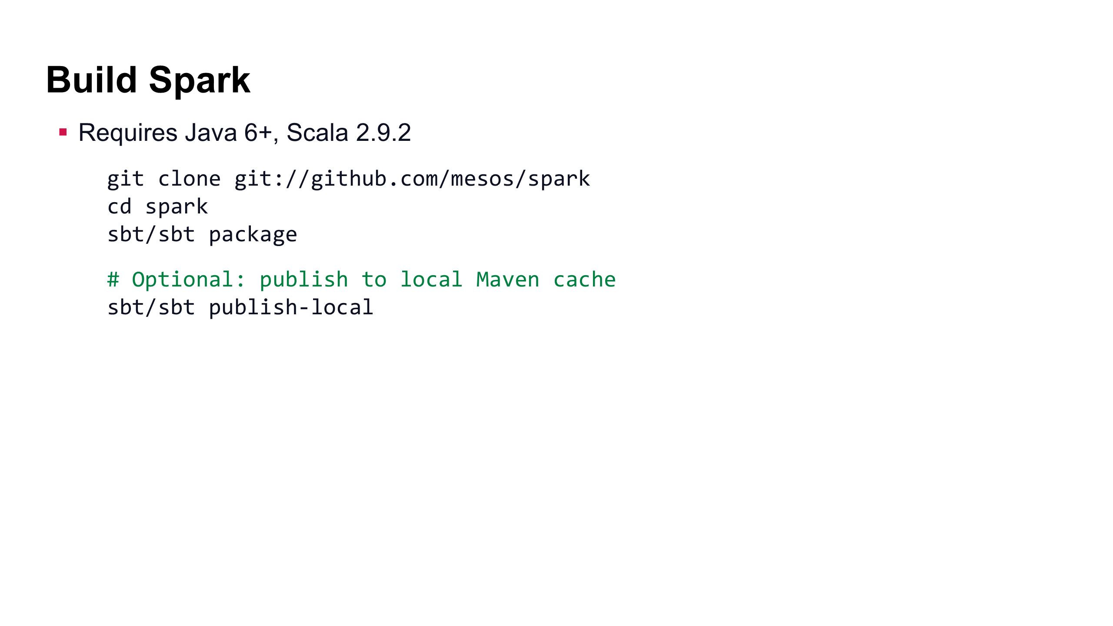The height and width of the screenshot is (626, 1113).
Task: Click the word Maven in the comment
Action: tap(508, 280)
